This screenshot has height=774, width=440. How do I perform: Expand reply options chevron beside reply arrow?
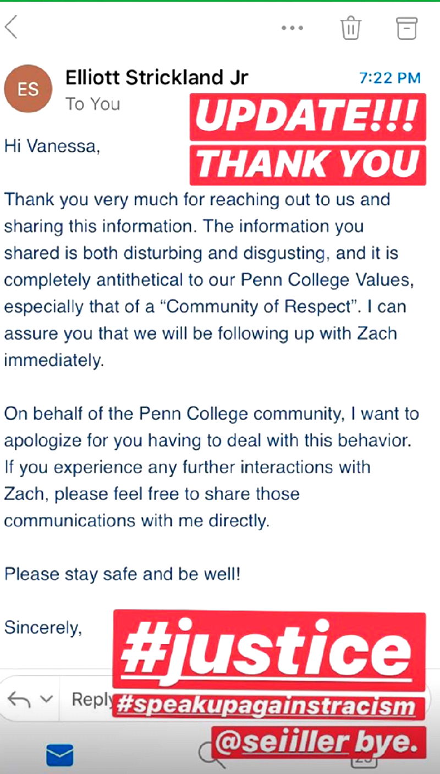click(47, 700)
